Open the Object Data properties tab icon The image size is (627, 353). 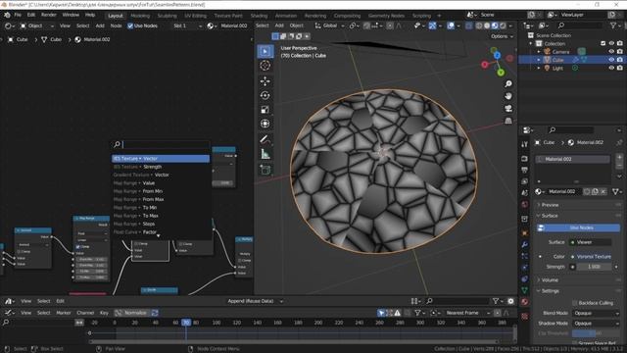tap(525, 290)
